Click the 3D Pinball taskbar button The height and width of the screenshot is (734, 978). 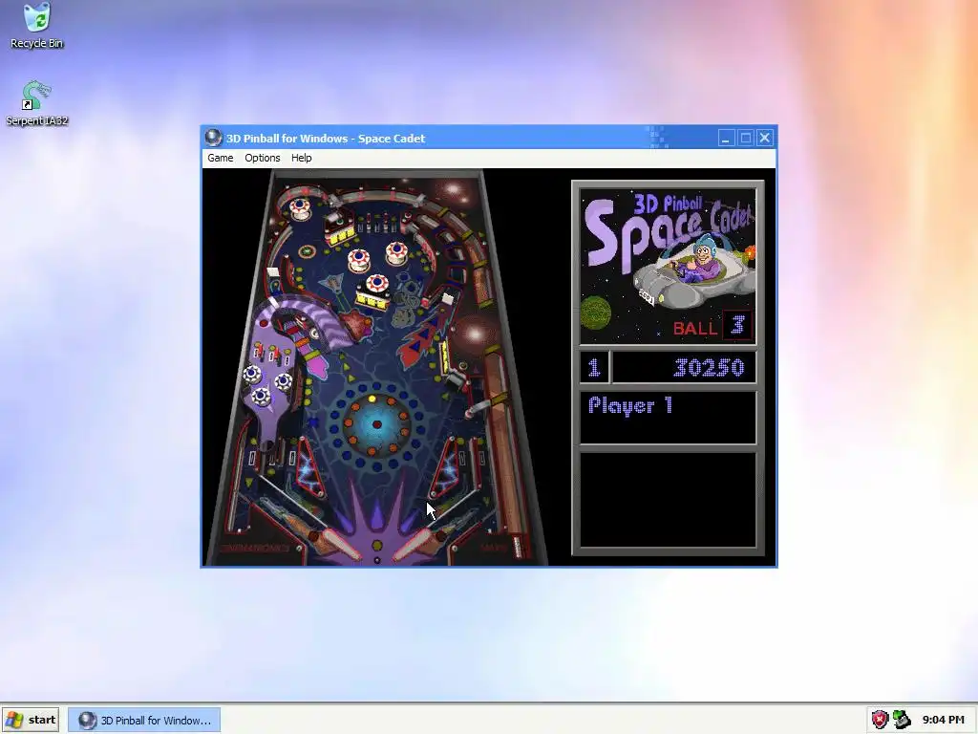click(144, 720)
